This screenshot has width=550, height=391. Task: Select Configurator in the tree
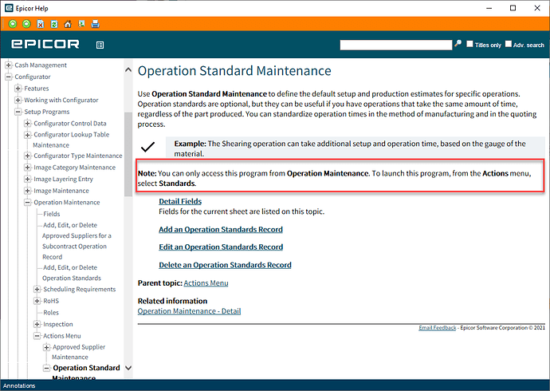pyautogui.click(x=33, y=77)
